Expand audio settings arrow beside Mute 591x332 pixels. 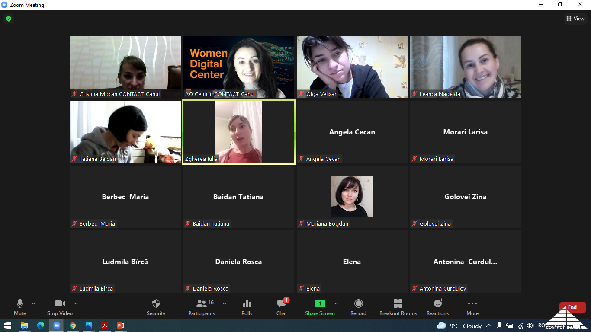click(34, 303)
